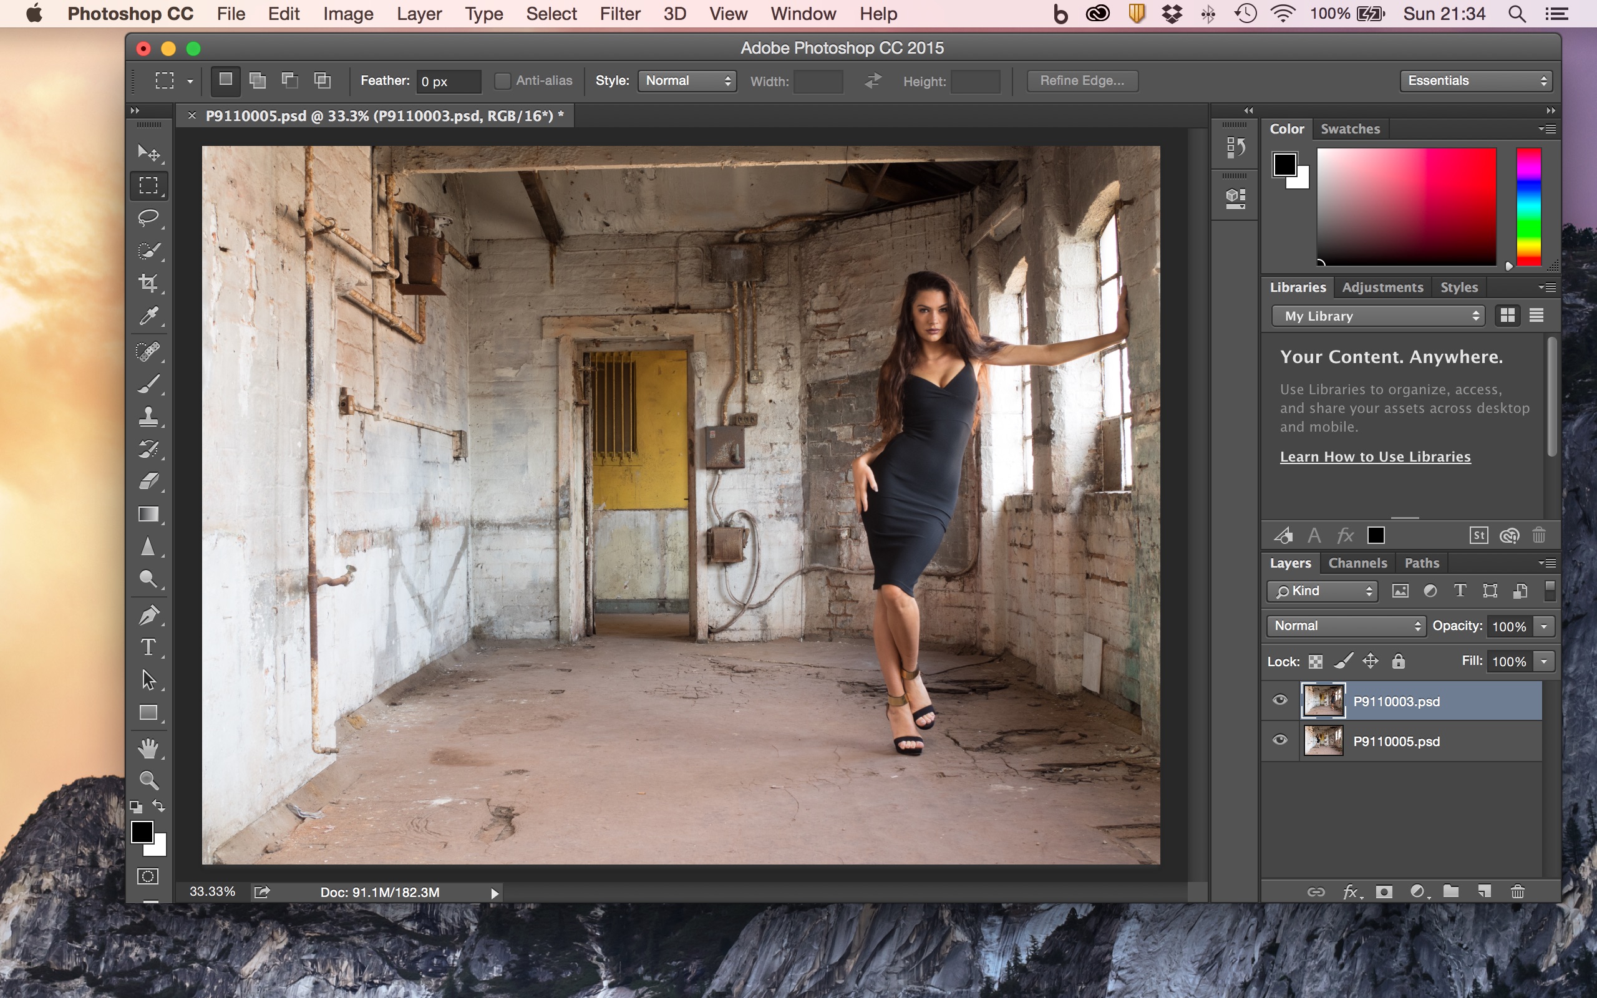Pick the Eyedropper tool

(148, 317)
